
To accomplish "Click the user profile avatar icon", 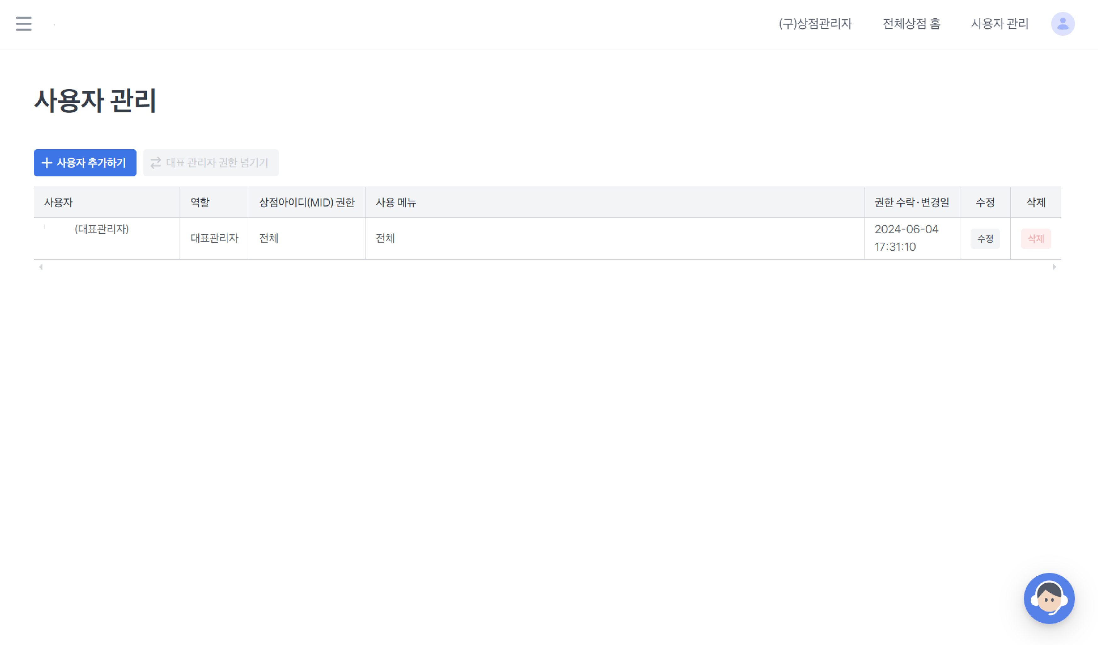I will tap(1062, 24).
